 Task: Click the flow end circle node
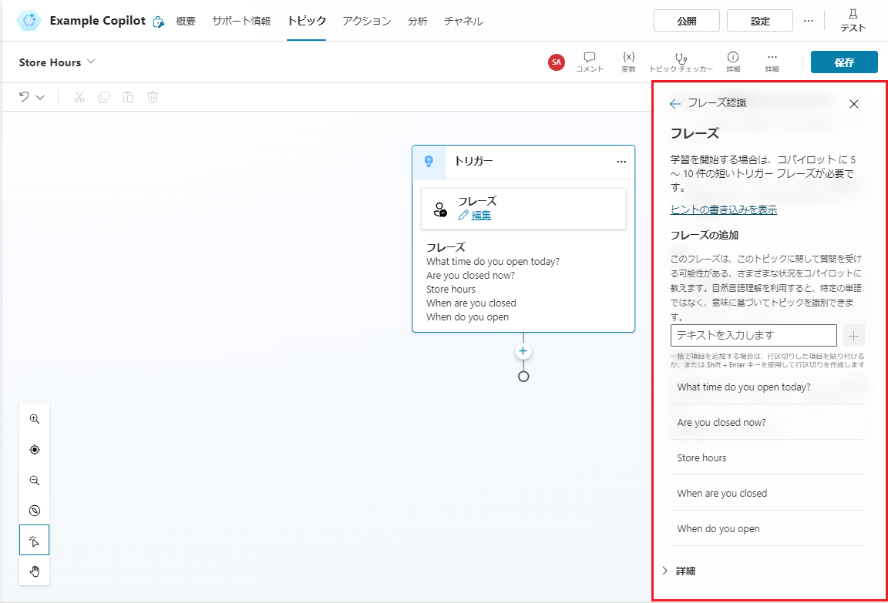pos(523,377)
